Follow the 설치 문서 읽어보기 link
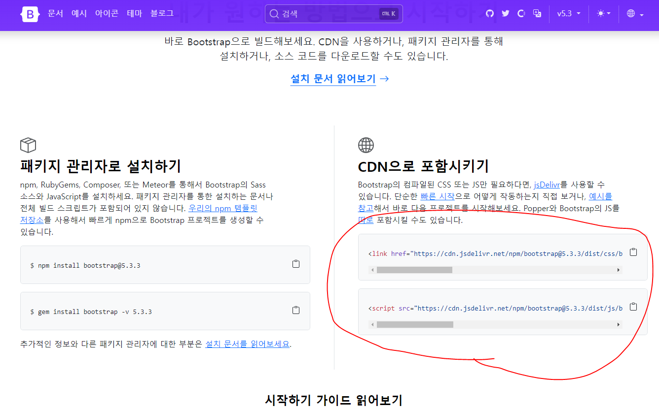This screenshot has width=659, height=407. coord(340,79)
